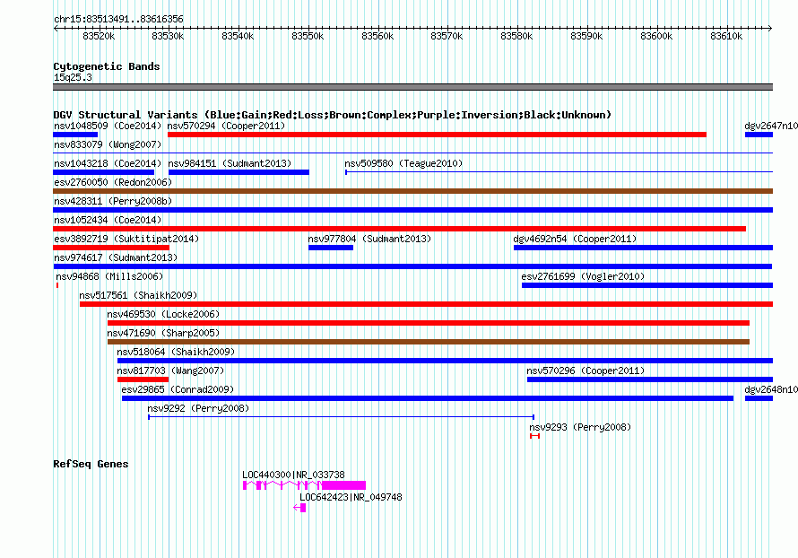Click the nsv9292 (Perry2008) label text

coord(198,408)
